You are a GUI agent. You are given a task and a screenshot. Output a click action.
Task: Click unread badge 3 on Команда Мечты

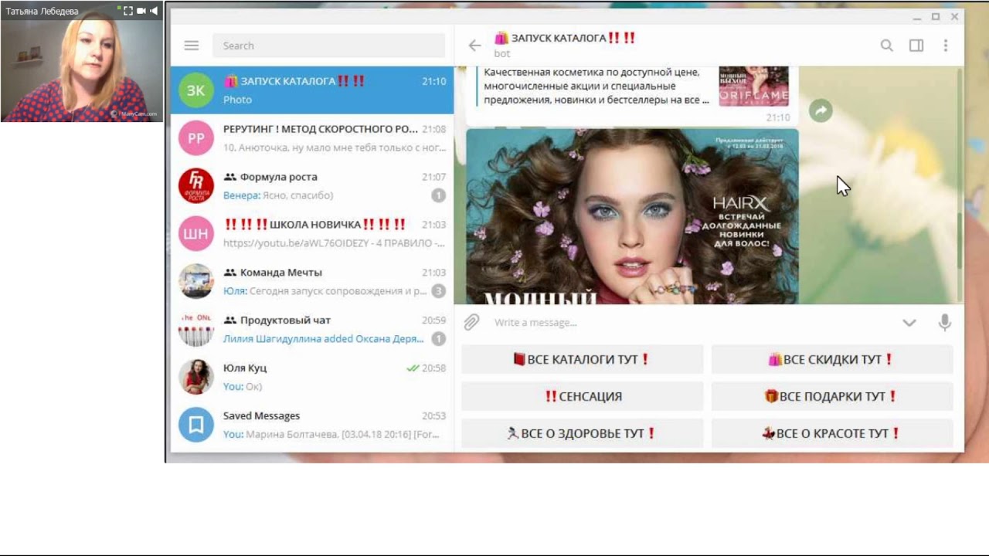click(438, 291)
